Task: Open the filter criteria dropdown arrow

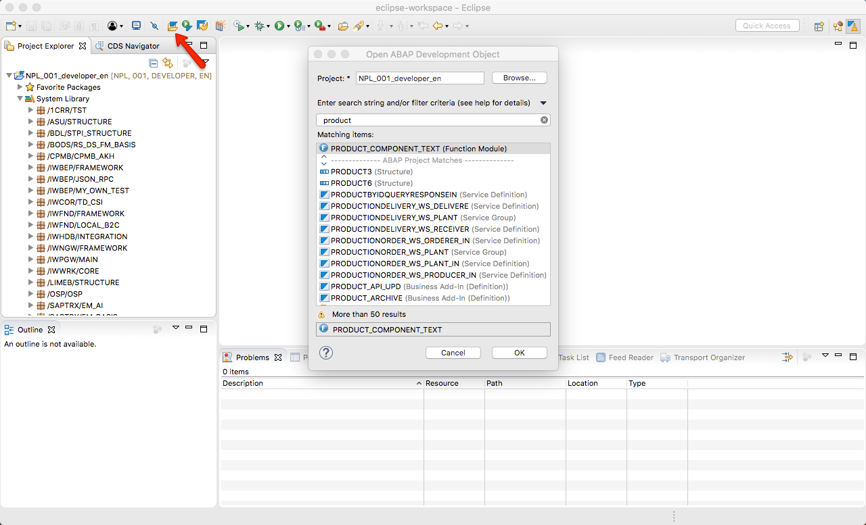Action: pos(543,103)
